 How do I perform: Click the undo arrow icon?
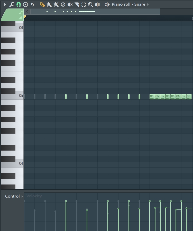32,4
